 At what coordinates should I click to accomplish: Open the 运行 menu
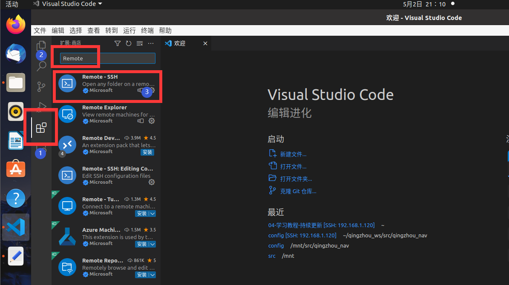coord(129,31)
